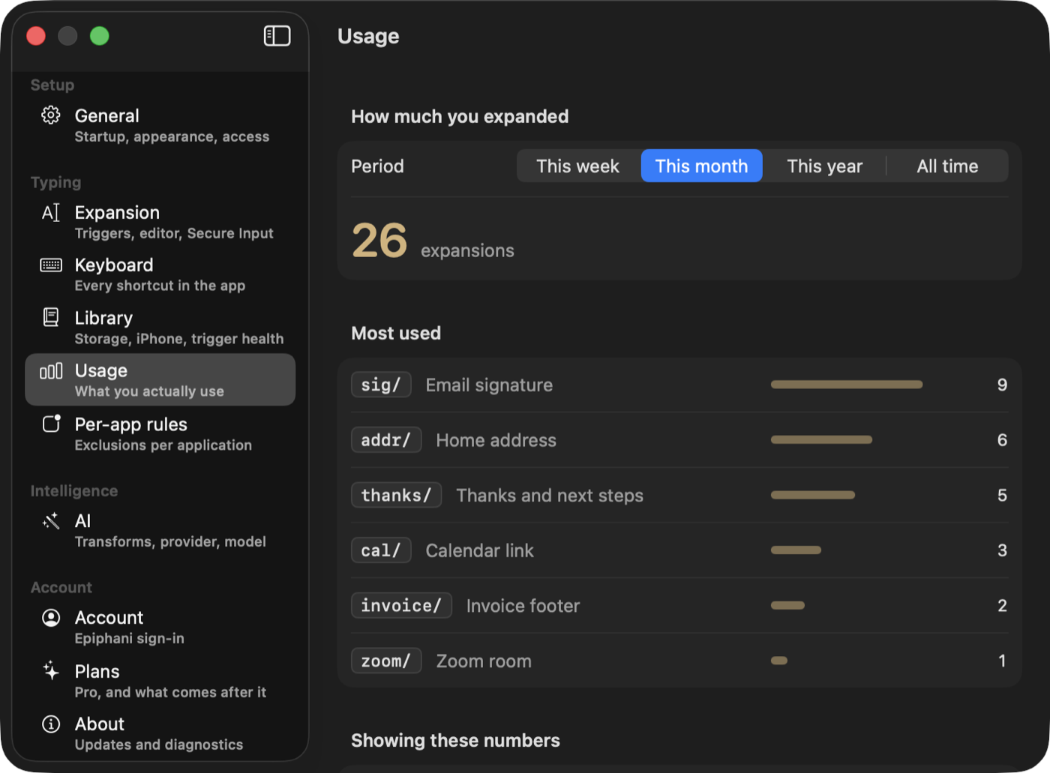Click Pro, and what comes after it
Viewport: 1050px width, 773px height.
170,692
